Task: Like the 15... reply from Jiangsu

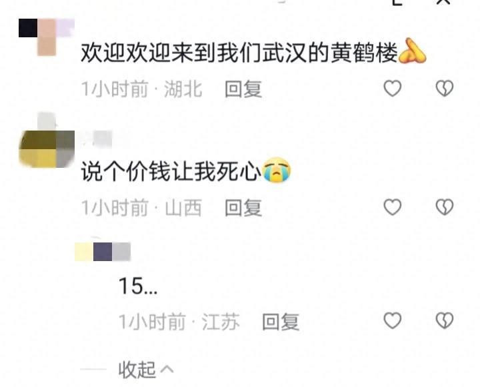Action: 393,320
